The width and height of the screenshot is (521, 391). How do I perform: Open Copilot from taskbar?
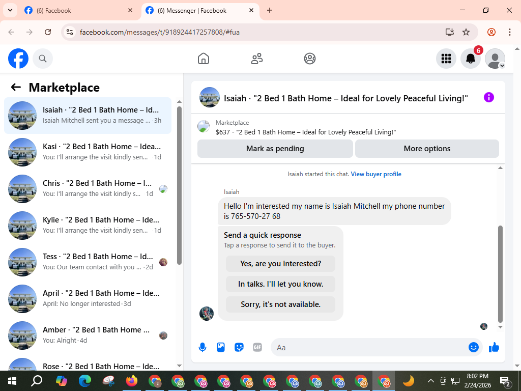pos(62,381)
